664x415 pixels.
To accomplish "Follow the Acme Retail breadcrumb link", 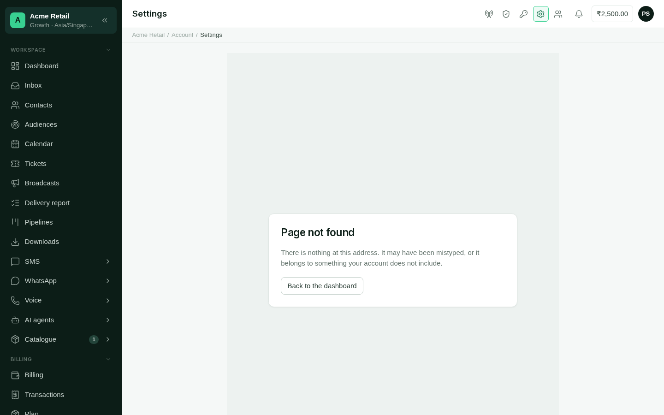I will coord(148,35).
